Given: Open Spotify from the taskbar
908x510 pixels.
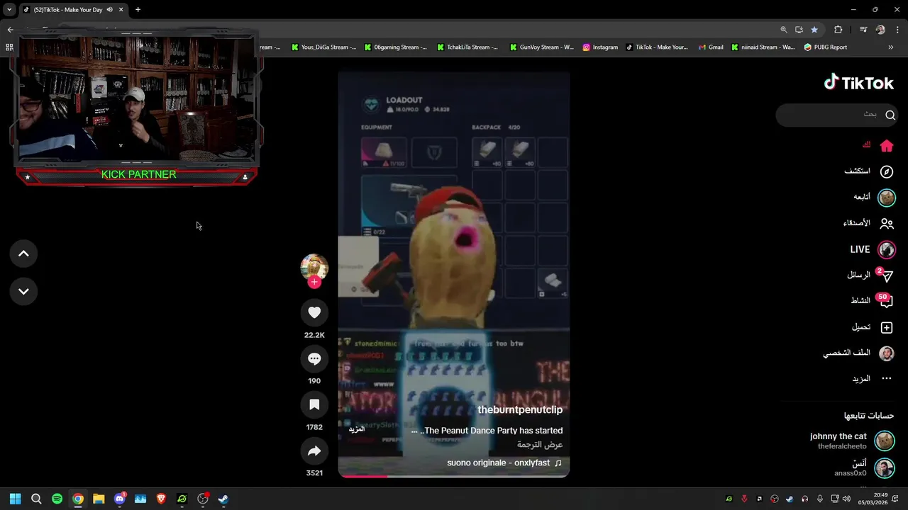Looking at the screenshot, I should tap(57, 499).
